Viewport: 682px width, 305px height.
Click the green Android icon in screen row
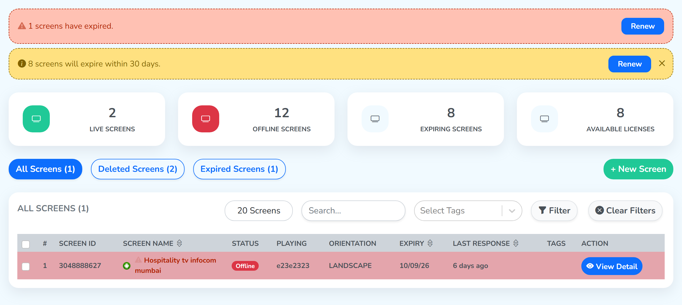coord(127,266)
